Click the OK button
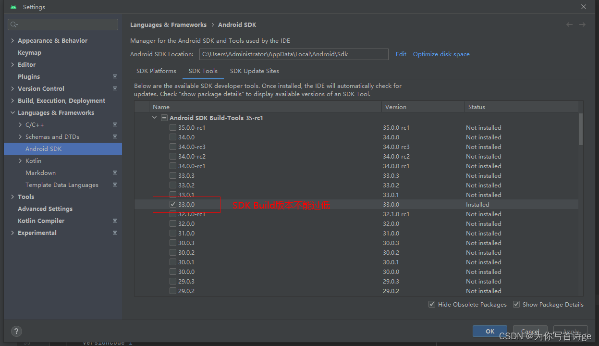This screenshot has height=346, width=599. coord(490,331)
